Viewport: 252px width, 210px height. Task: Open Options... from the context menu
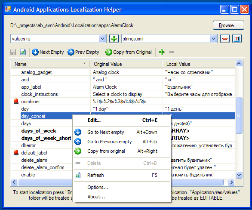click(122, 187)
